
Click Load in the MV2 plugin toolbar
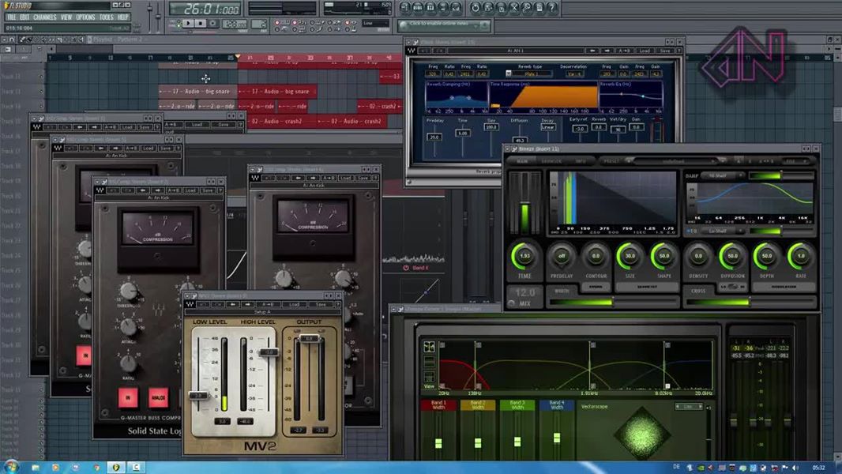click(x=294, y=304)
